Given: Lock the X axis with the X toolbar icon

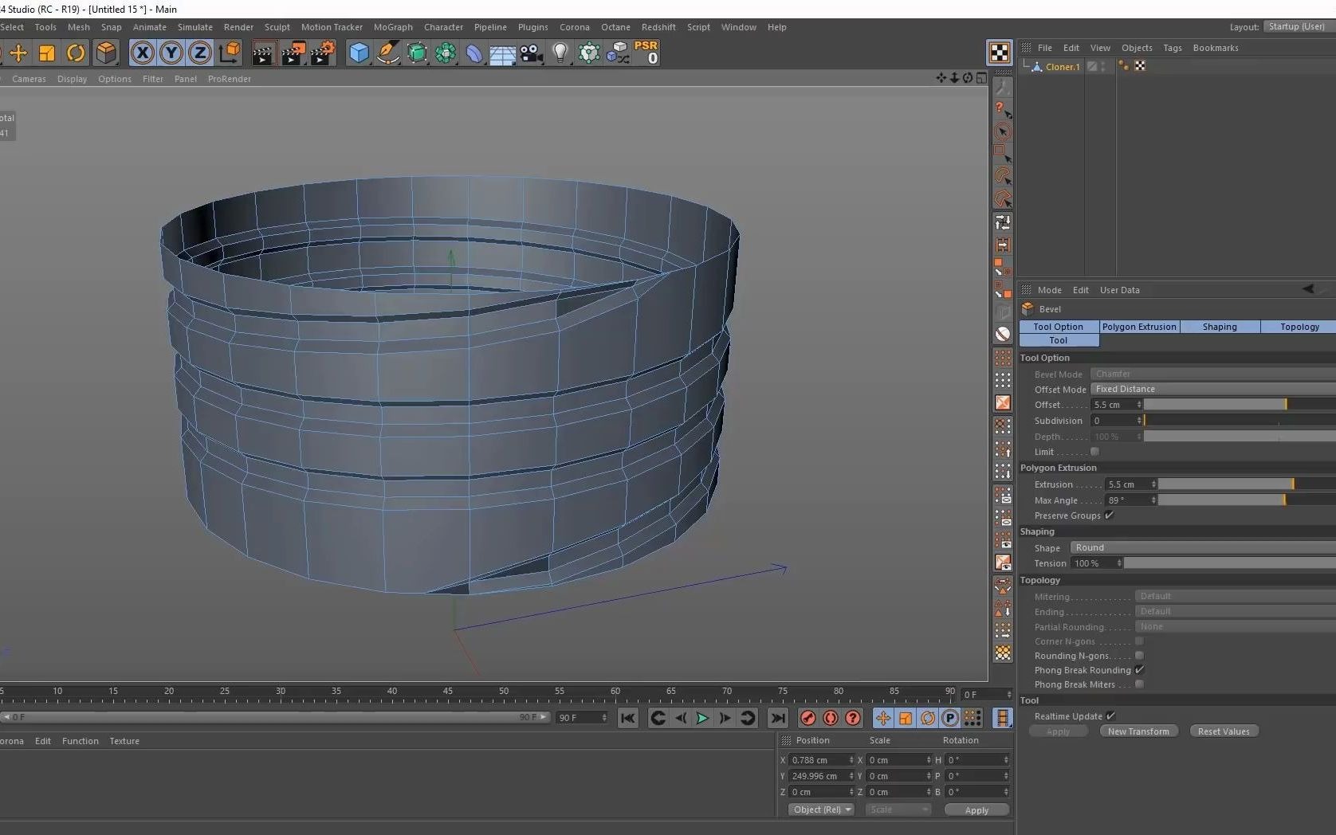Looking at the screenshot, I should [142, 53].
